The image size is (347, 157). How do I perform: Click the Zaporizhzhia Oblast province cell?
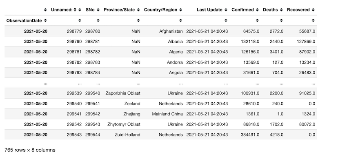tap(123, 93)
